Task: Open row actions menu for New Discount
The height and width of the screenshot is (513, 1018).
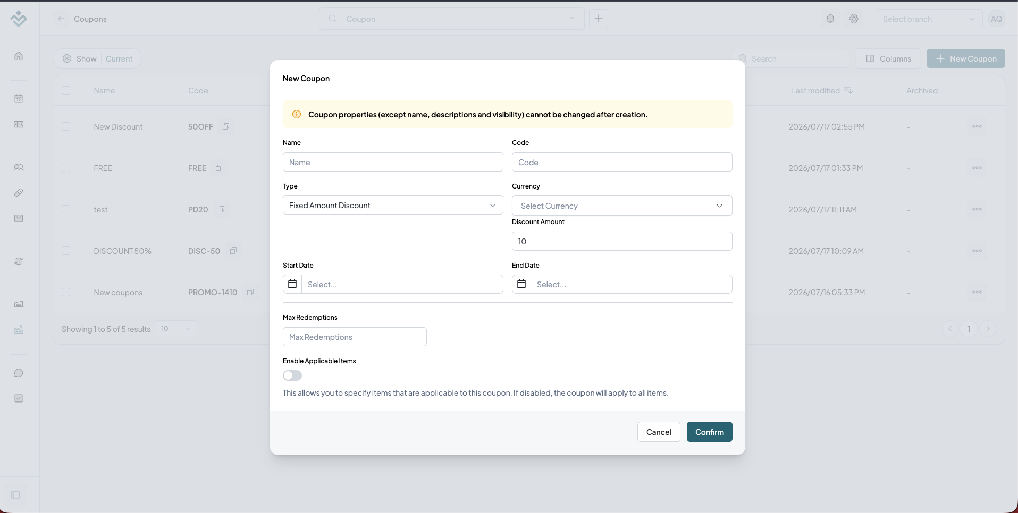Action: [x=977, y=126]
